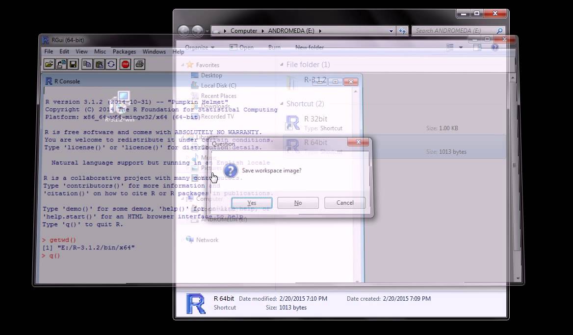Select ANDROMEDA (E:) in navigation tree
Image resolution: width=573 pixels, height=335 pixels.
tap(224, 219)
